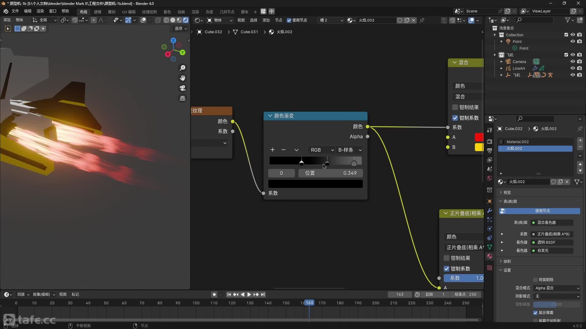Viewport: 586px width, 329px height.
Task: Open the 阴影模式 dropdown
Action: [x=557, y=296]
